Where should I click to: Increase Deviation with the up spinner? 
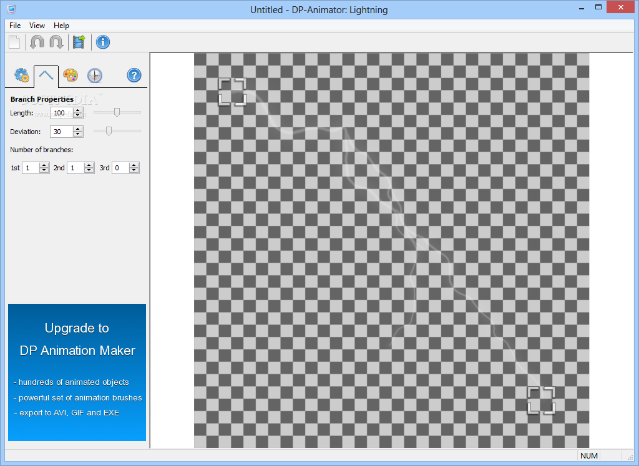(78, 129)
